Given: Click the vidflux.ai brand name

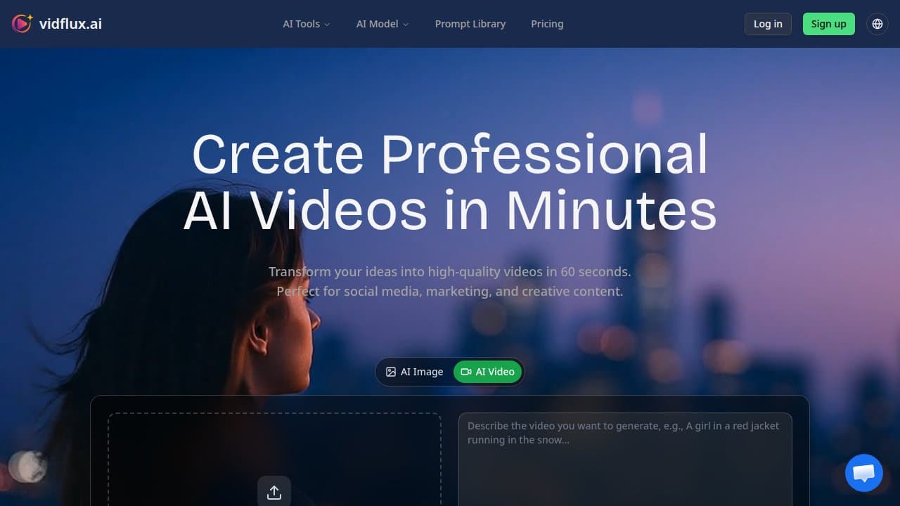Looking at the screenshot, I should pyautogui.click(x=70, y=24).
